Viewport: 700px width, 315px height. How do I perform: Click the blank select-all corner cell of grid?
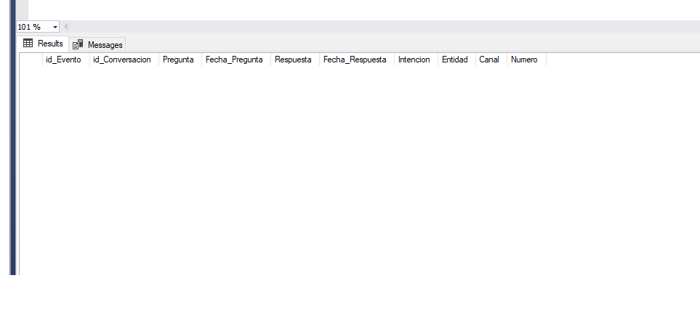click(31, 60)
